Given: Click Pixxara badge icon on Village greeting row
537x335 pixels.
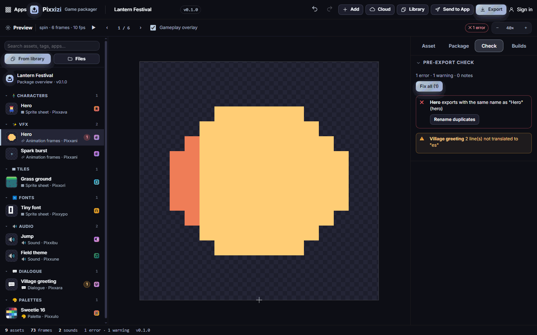Looking at the screenshot, I should pos(97,284).
